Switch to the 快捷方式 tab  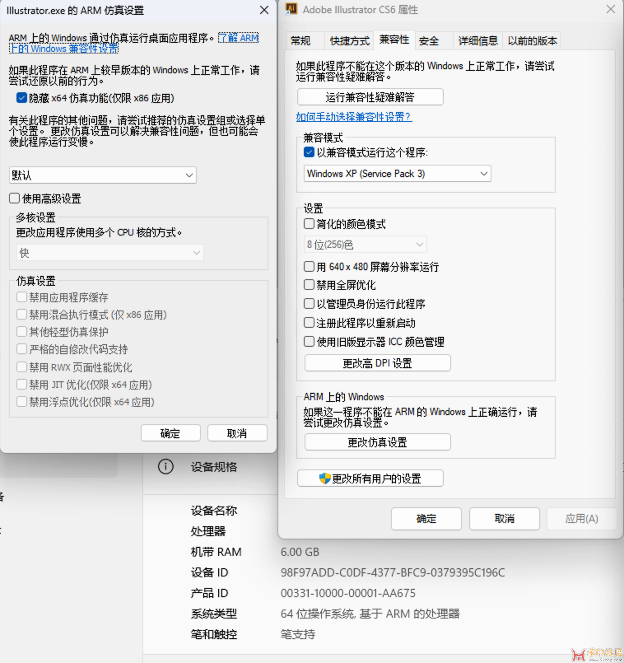click(x=349, y=41)
